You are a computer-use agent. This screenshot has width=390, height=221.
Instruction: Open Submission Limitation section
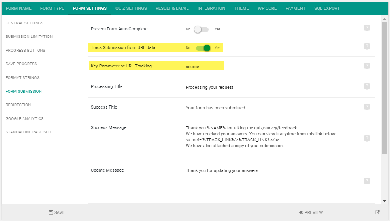coord(29,36)
